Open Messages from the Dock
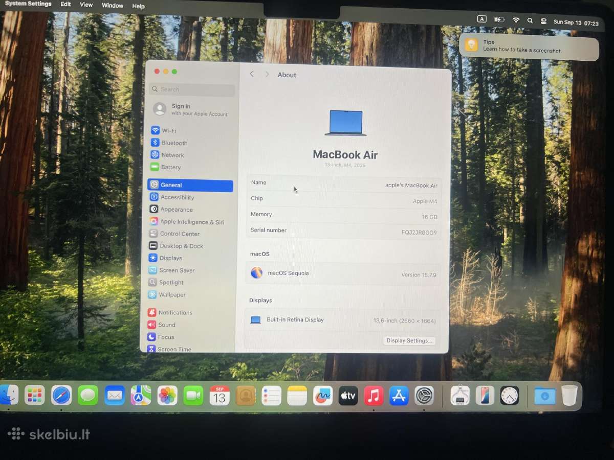The width and height of the screenshot is (614, 460). pos(88,395)
